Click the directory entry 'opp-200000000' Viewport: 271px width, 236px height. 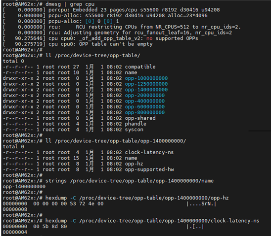[145, 95]
